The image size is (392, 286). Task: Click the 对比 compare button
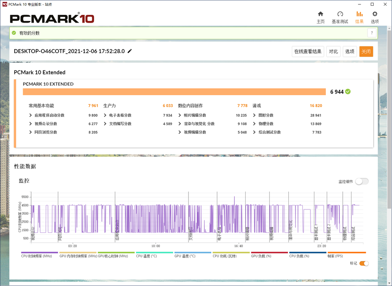point(333,52)
